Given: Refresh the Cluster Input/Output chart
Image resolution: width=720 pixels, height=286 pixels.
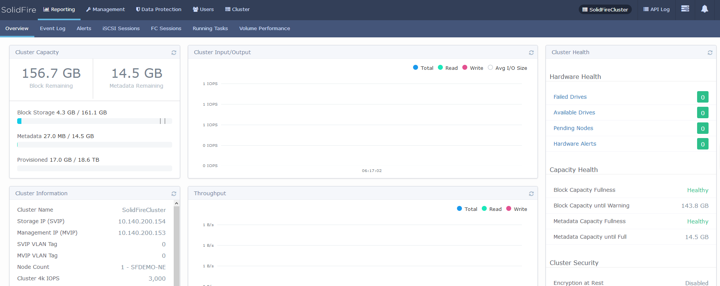Looking at the screenshot, I should pos(531,53).
